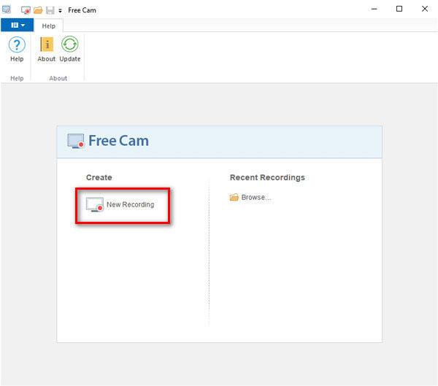The width and height of the screenshot is (438, 386).
Task: Browse for recent recordings
Action: [x=250, y=197]
